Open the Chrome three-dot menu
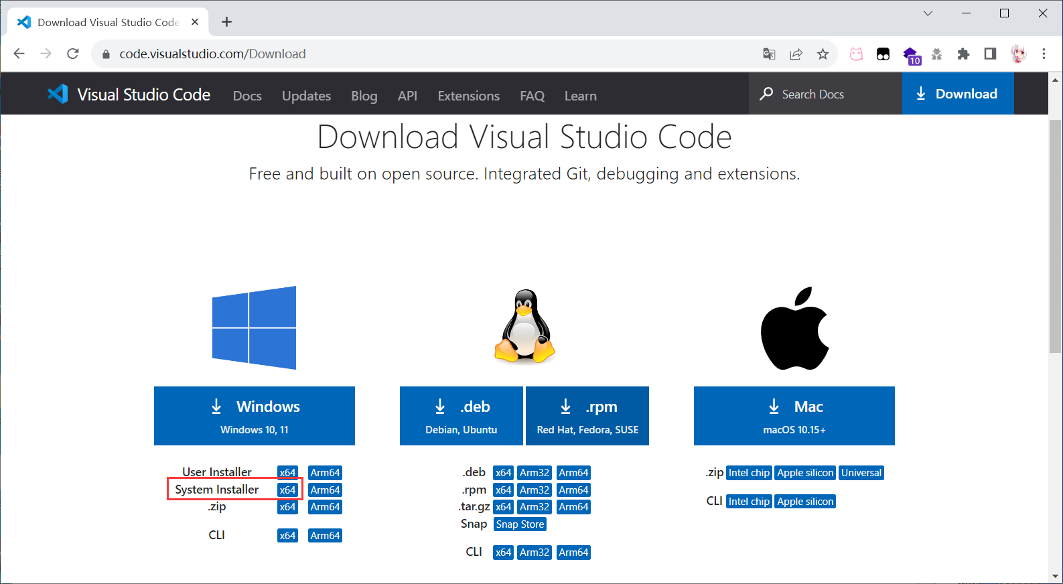1063x584 pixels. tap(1044, 54)
